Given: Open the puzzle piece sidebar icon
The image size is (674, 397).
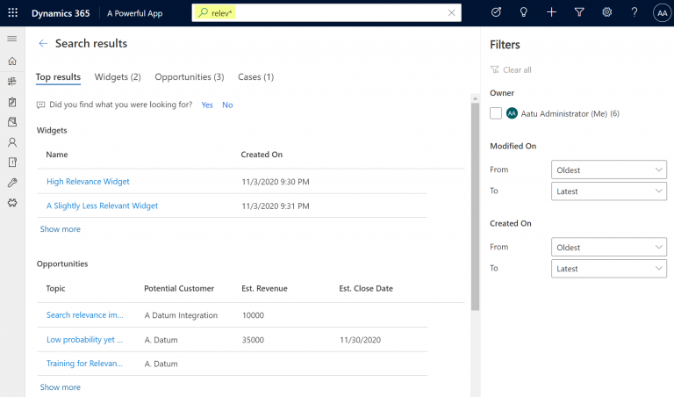Looking at the screenshot, I should coord(12,203).
